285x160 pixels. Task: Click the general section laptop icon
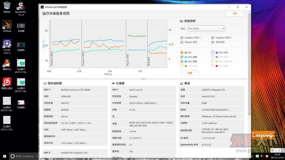click(x=181, y=83)
